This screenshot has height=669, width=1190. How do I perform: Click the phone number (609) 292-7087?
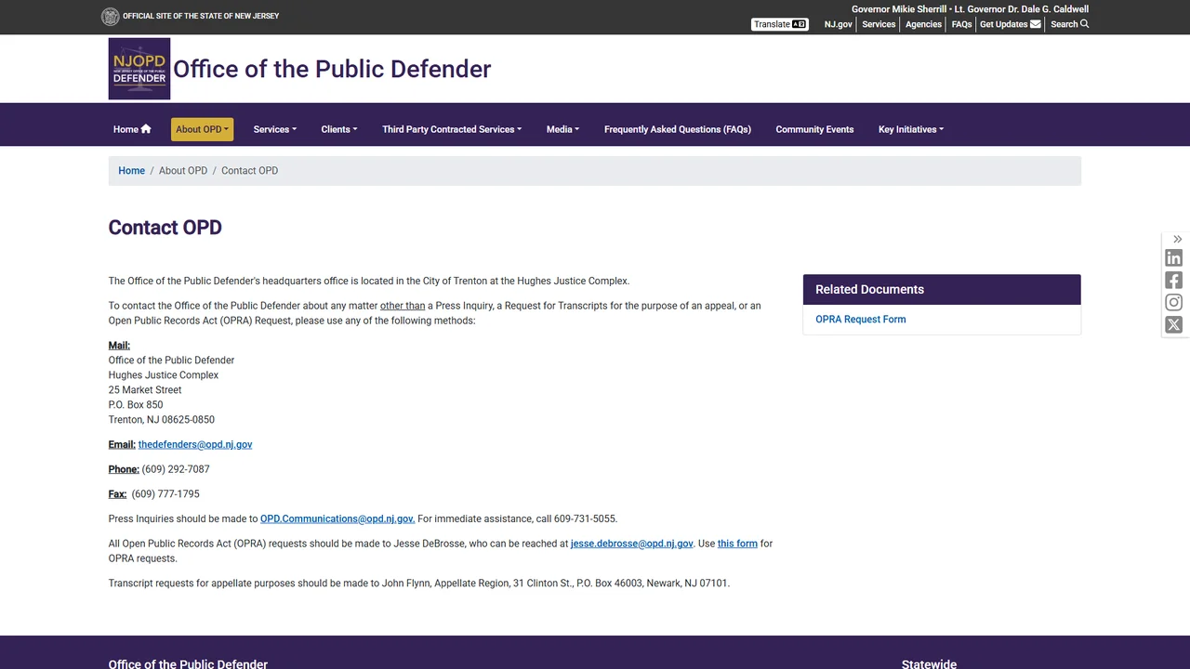coord(176,469)
